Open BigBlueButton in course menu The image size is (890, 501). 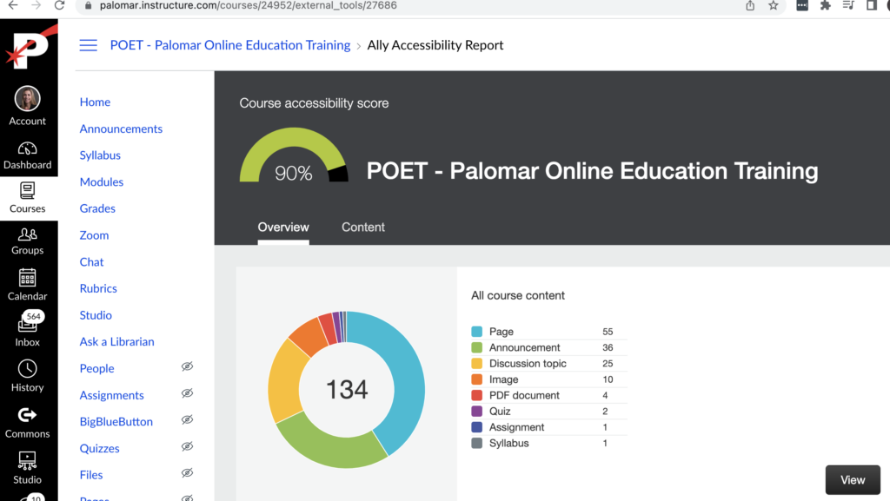[x=116, y=422]
